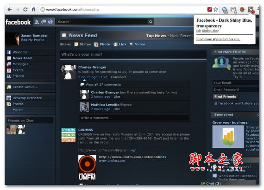Click the address bar URL

[x=72, y=9]
